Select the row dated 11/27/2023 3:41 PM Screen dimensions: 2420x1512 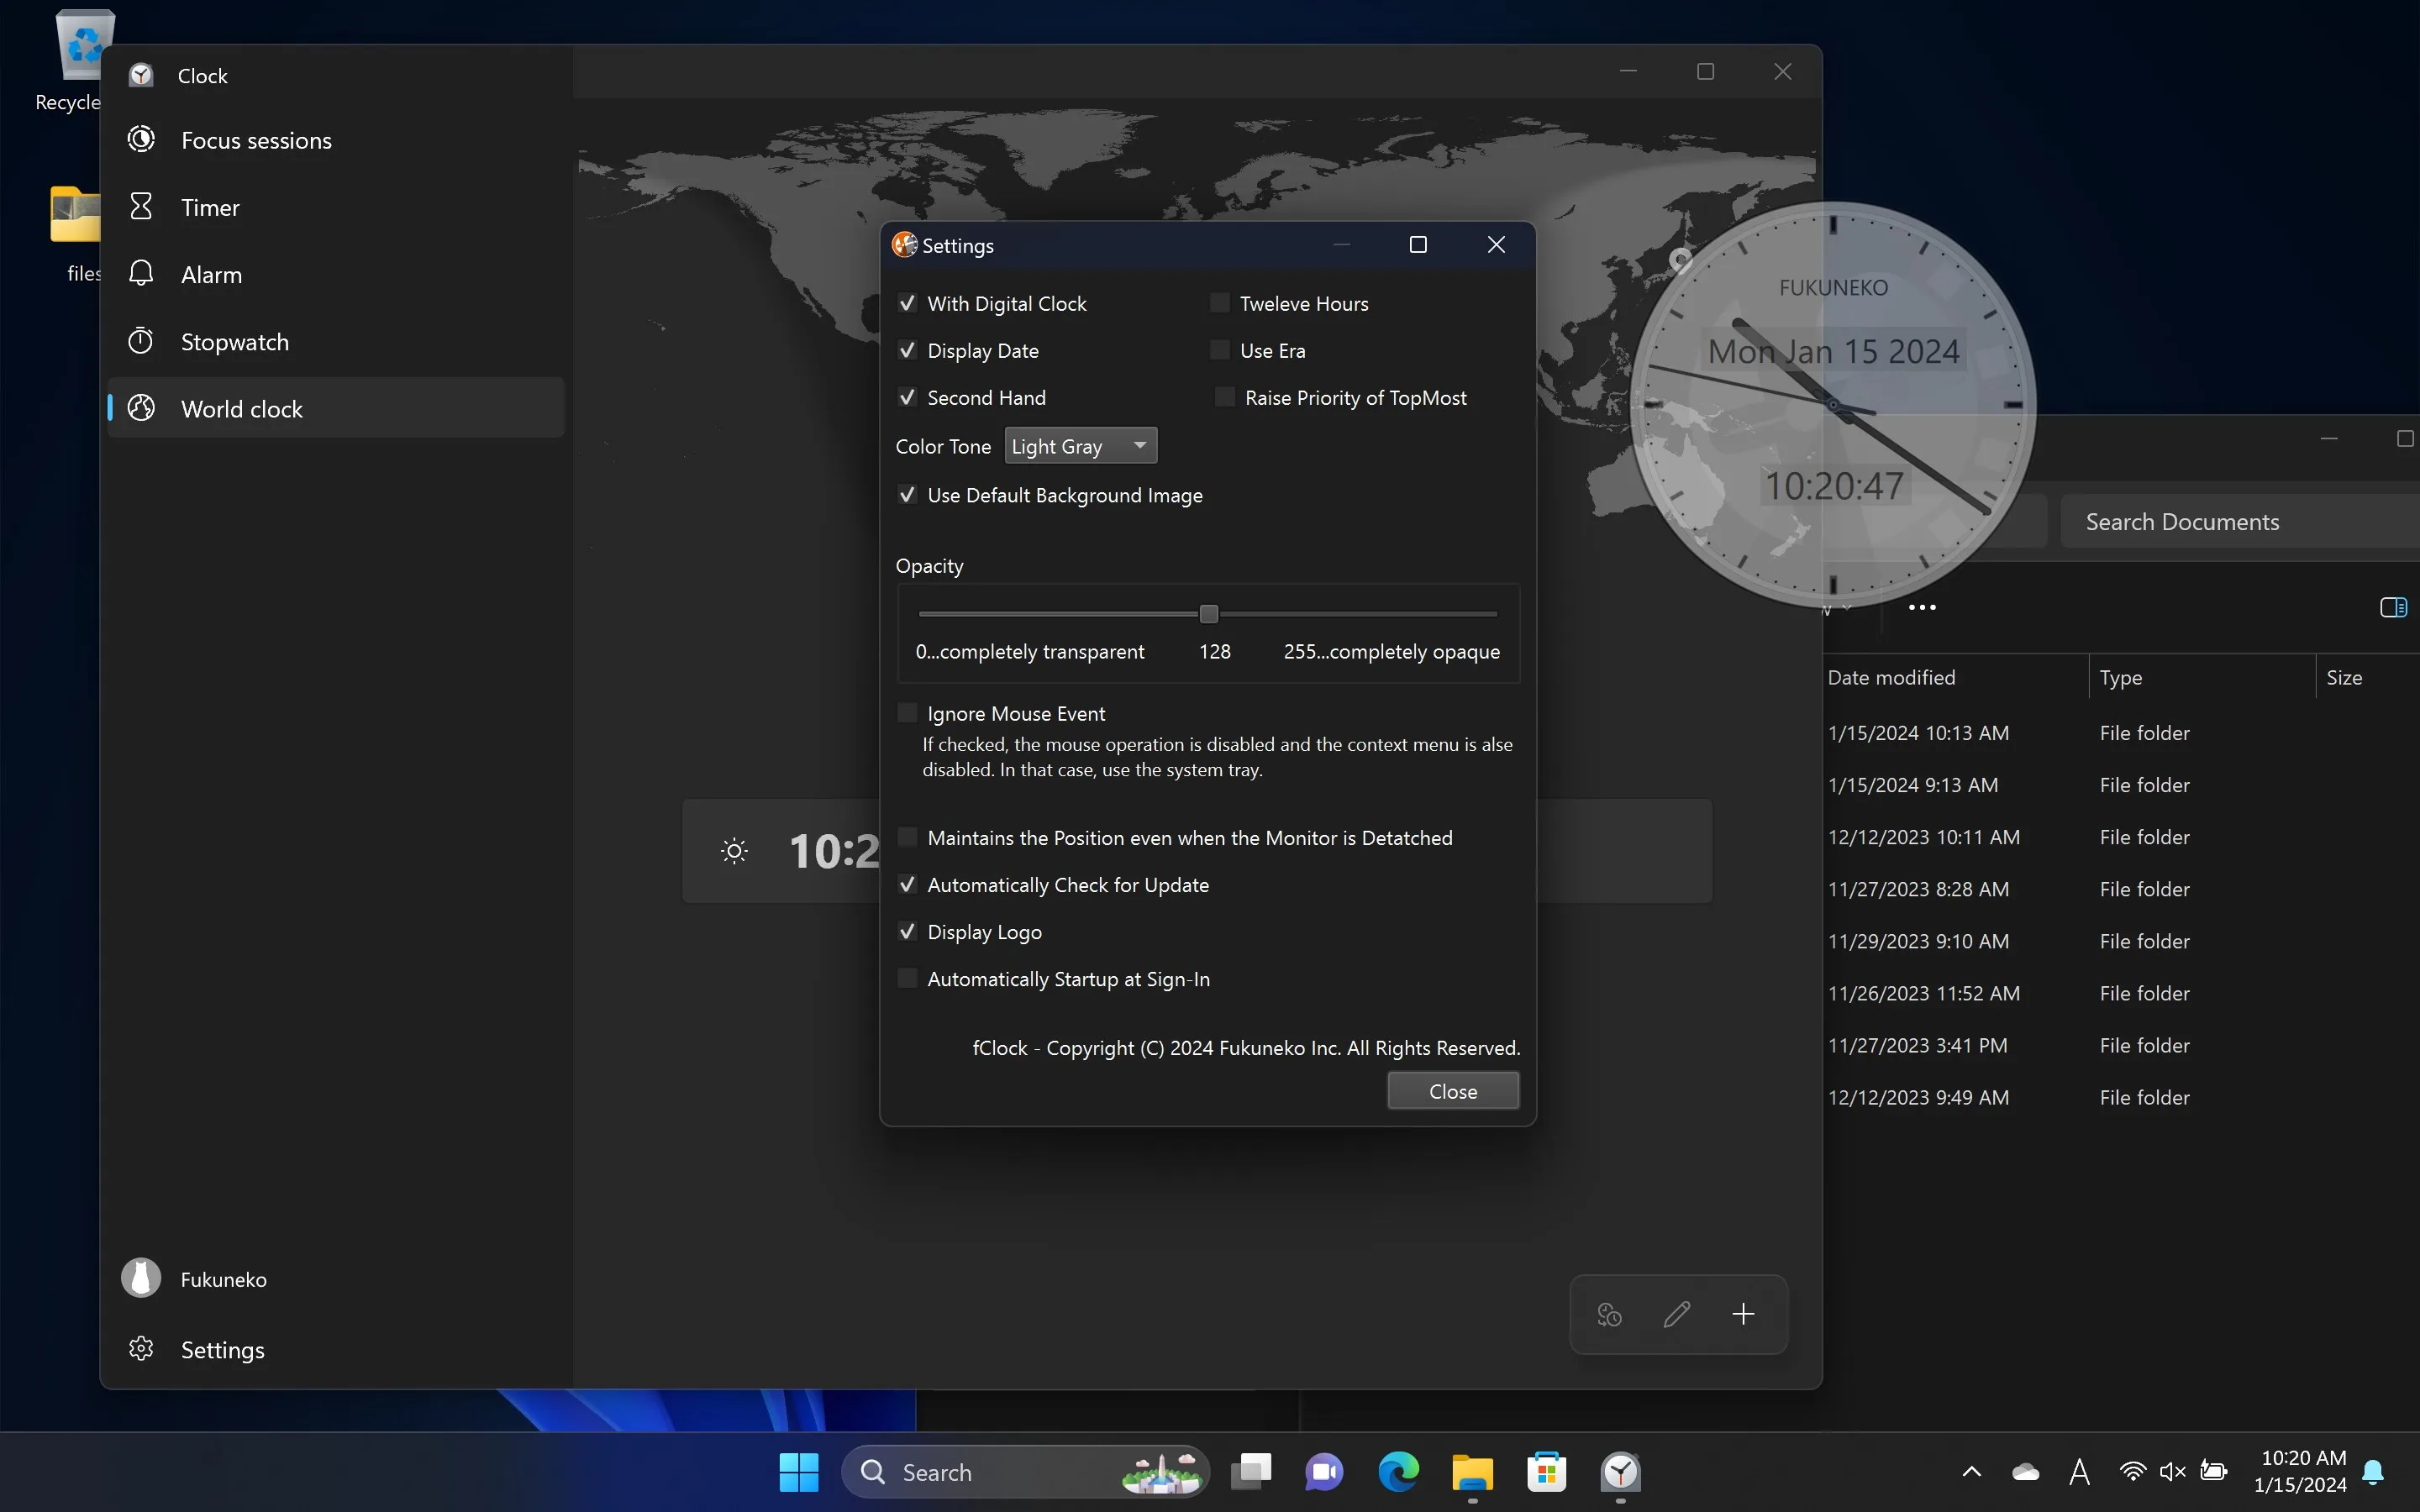[x=2120, y=1044]
